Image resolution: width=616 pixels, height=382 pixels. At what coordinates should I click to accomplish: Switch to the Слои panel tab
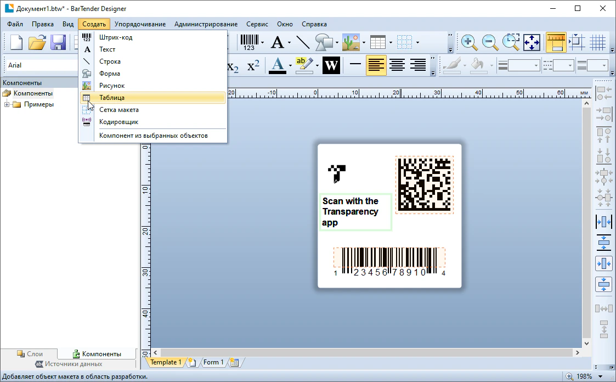pyautogui.click(x=30, y=354)
